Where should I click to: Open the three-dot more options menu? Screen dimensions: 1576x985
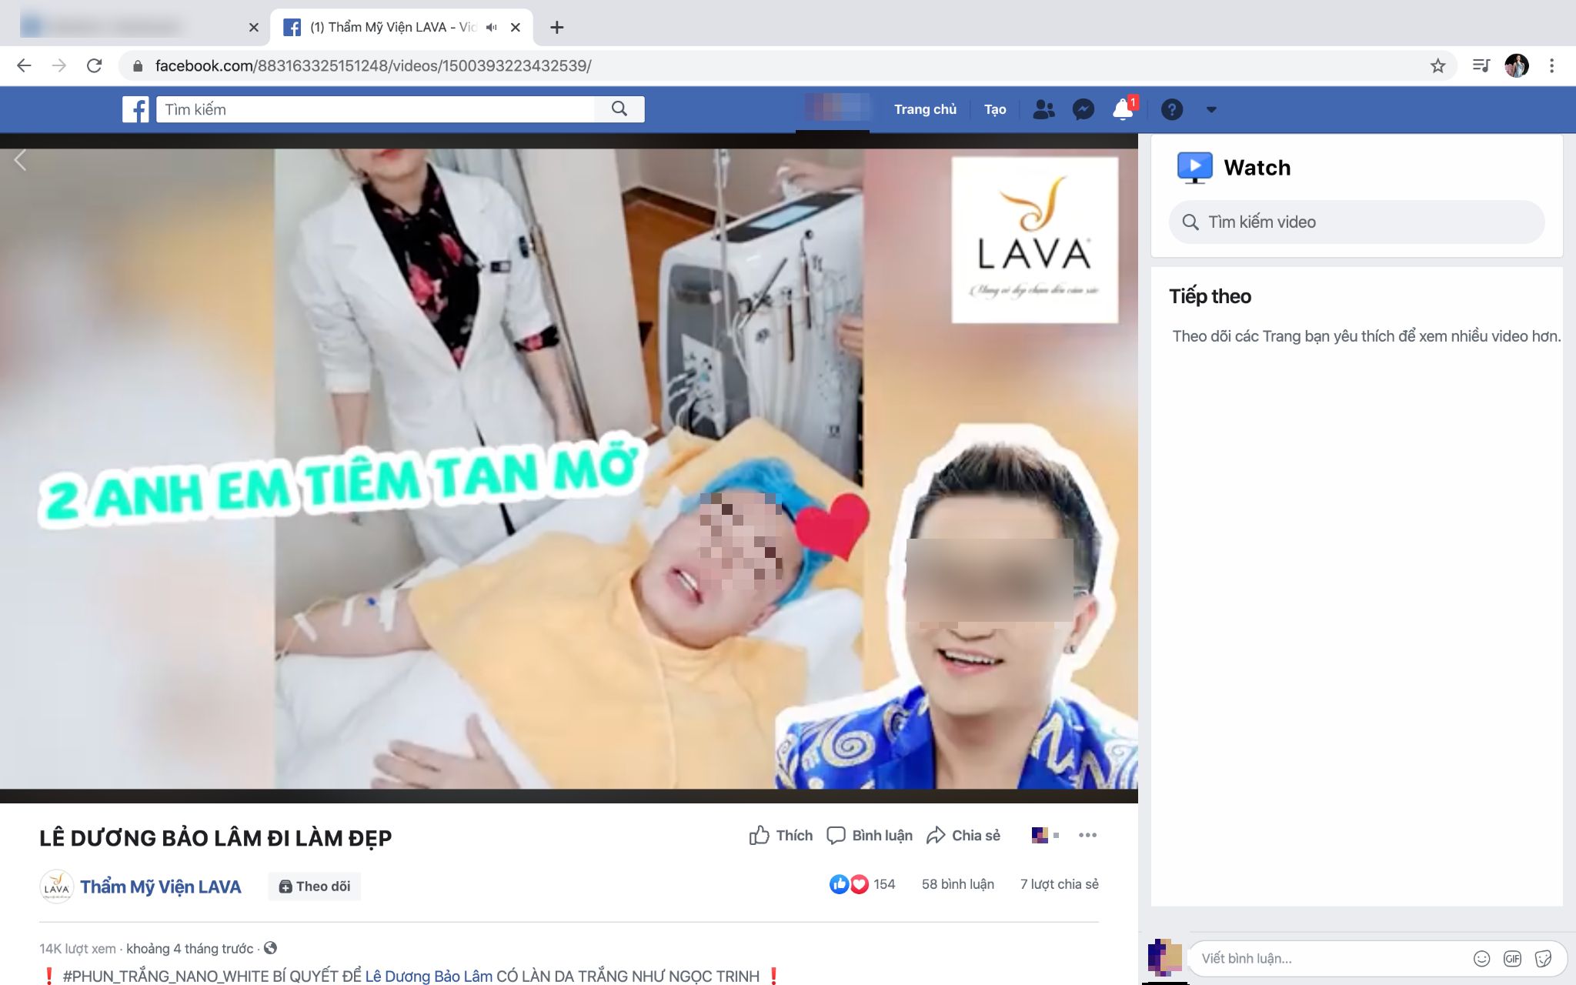(1087, 836)
